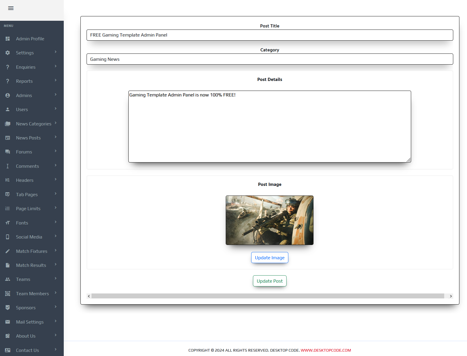Click into the Post Title field
The height and width of the screenshot is (356, 467).
pyautogui.click(x=270, y=35)
